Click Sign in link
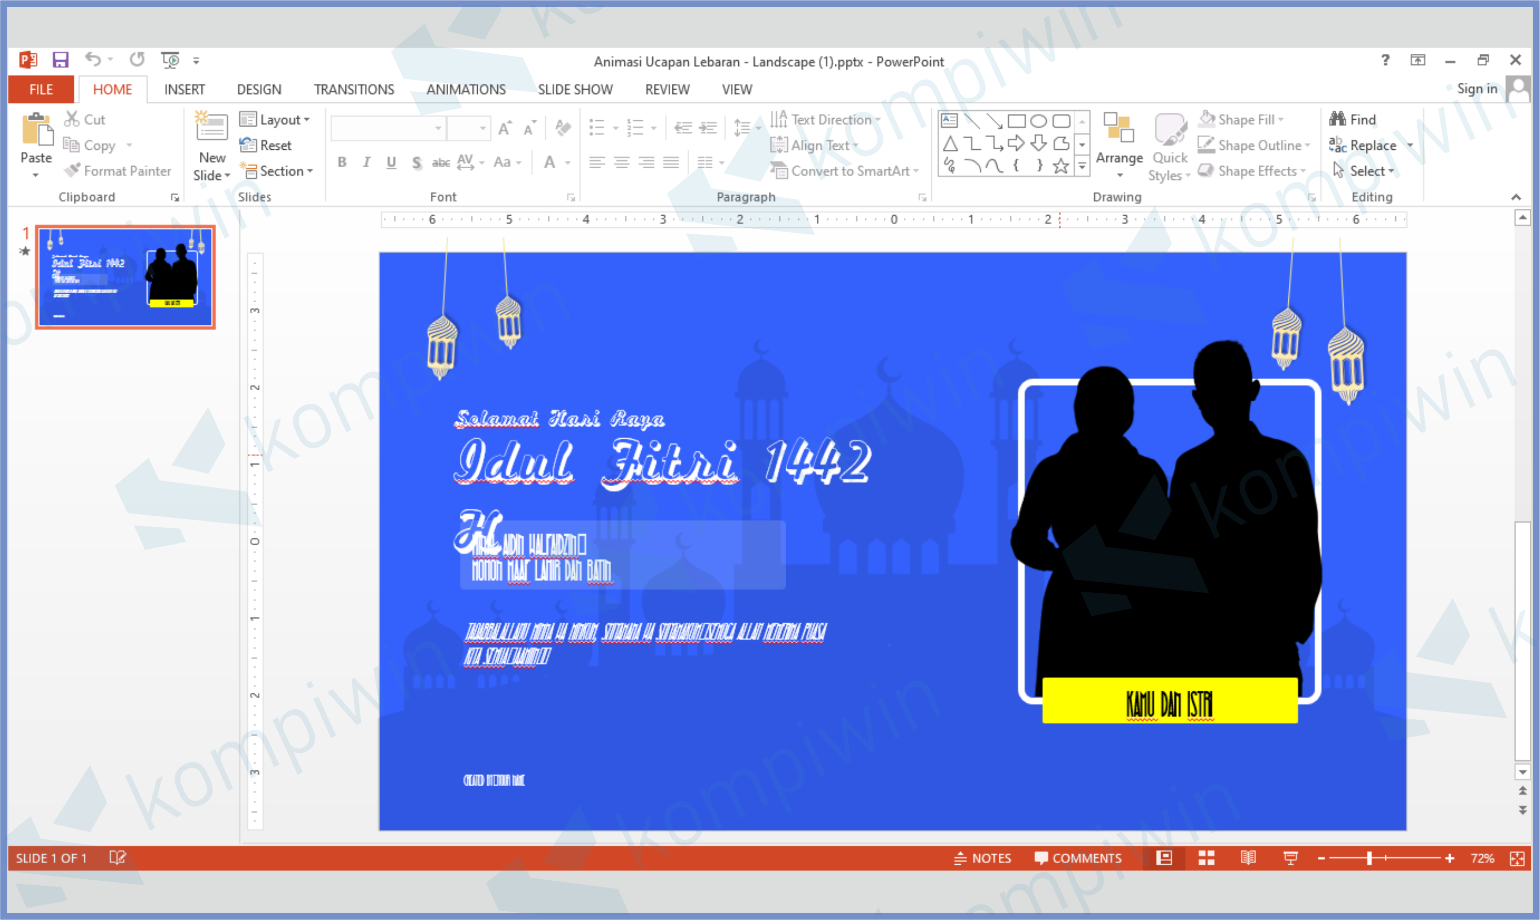Image resolution: width=1540 pixels, height=920 pixels. pos(1477,89)
